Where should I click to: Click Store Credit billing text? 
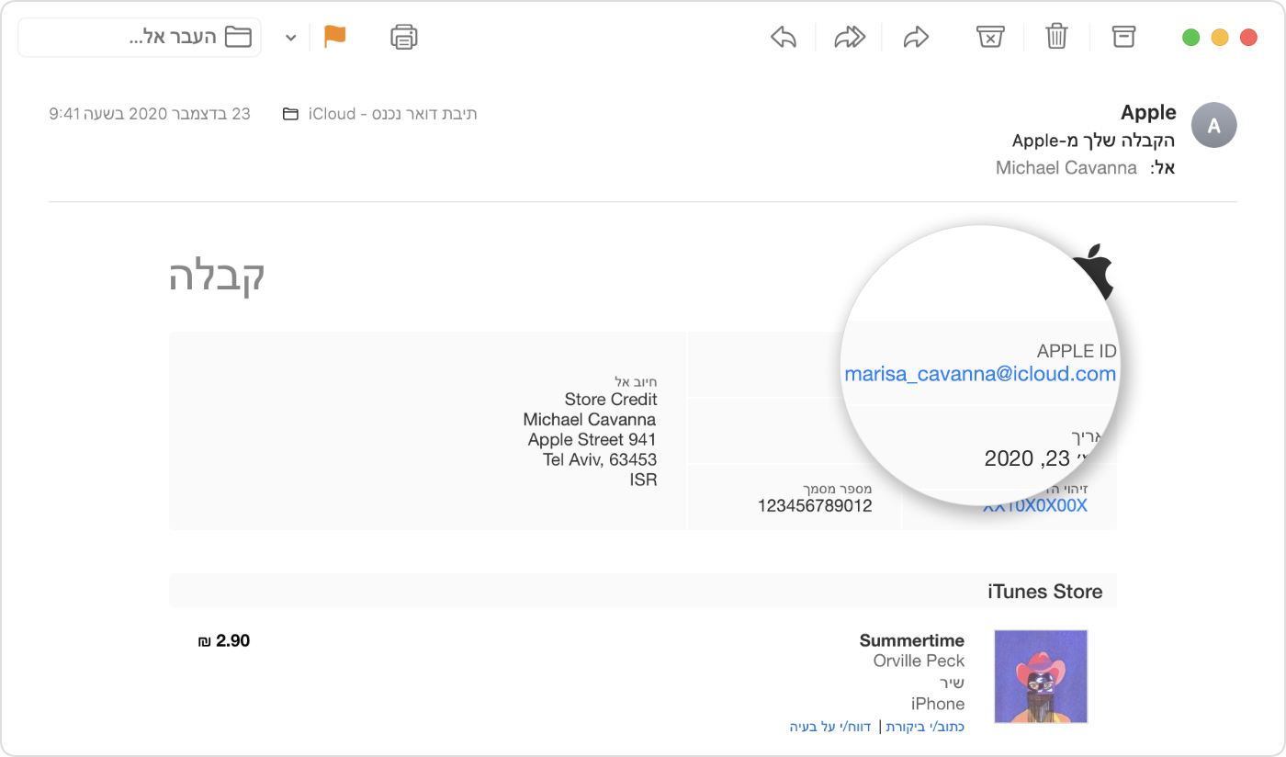tap(611, 400)
